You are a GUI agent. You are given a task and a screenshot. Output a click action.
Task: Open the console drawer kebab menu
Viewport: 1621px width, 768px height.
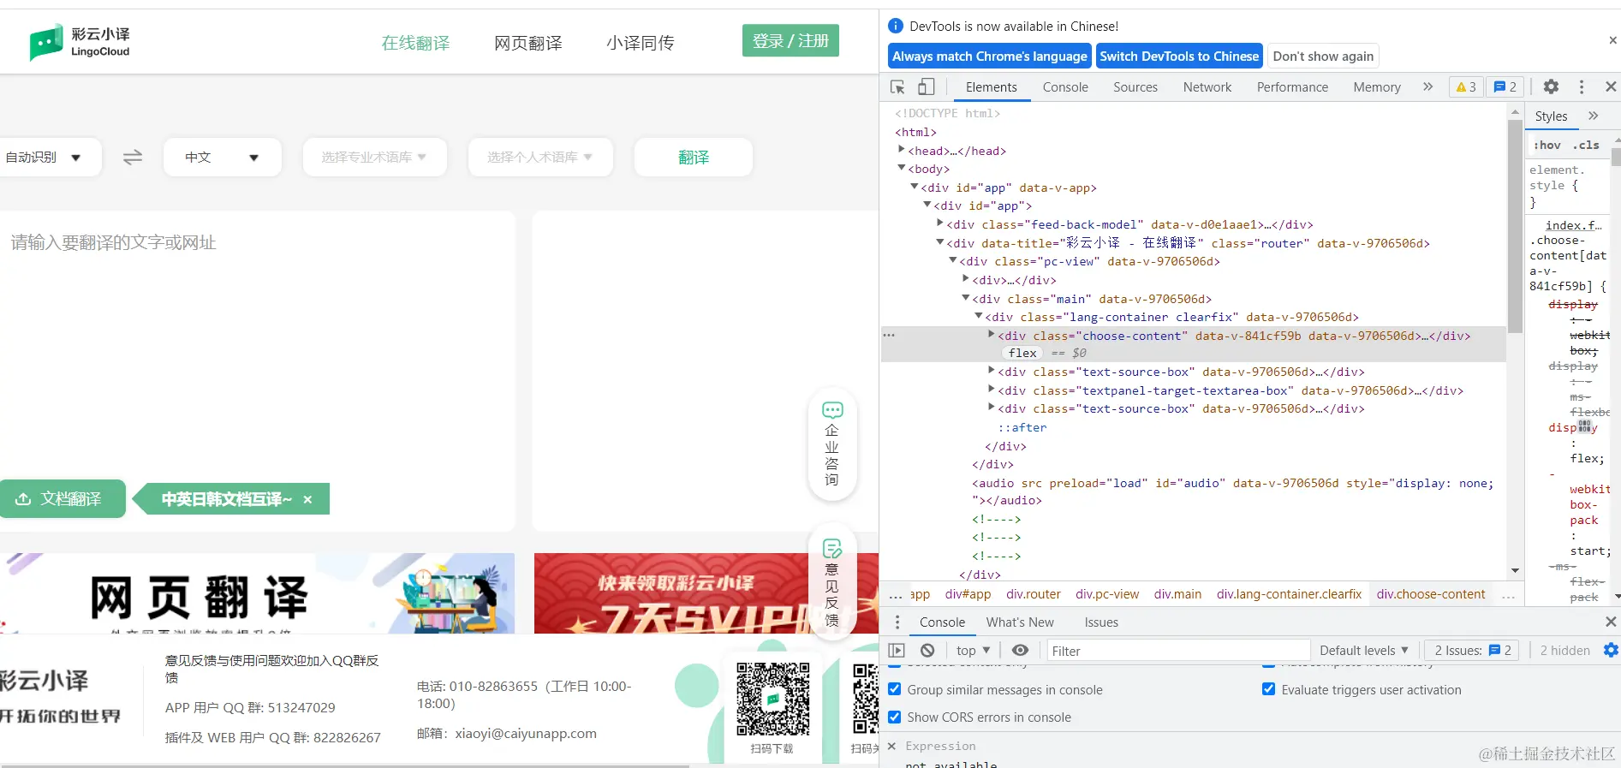pyautogui.click(x=897, y=622)
